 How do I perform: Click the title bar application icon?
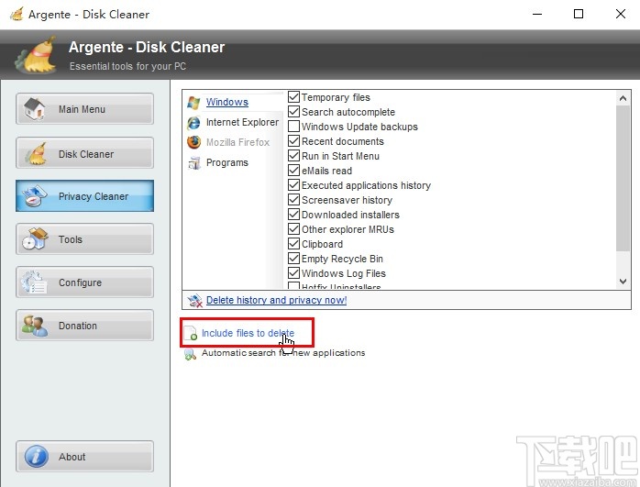[17, 15]
